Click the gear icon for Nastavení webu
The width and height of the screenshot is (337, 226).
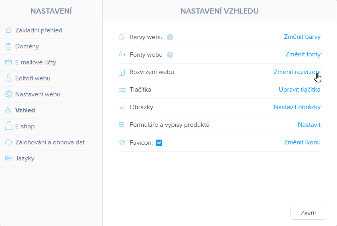(8, 94)
